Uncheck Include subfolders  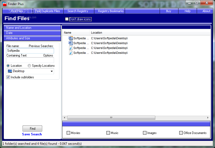click(8, 77)
